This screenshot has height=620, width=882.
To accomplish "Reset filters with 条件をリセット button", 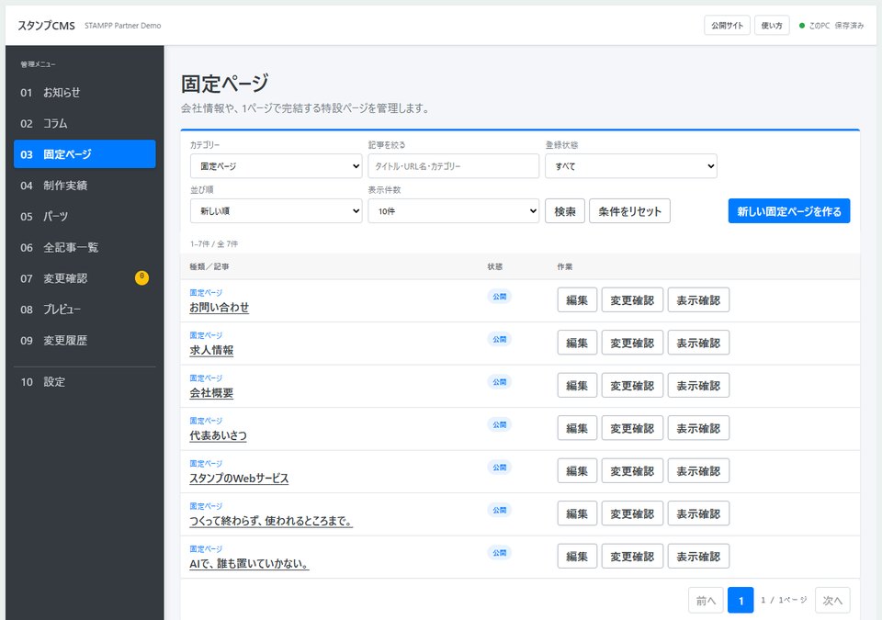I will 629,211.
